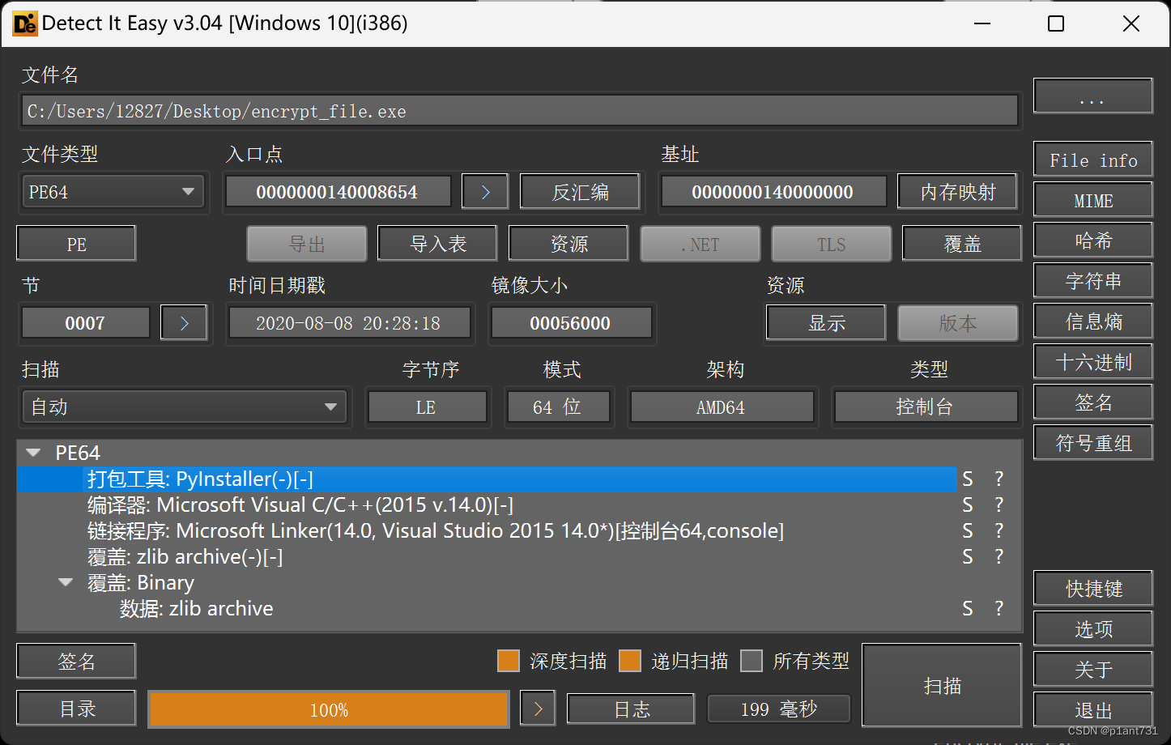Click the ? button on the Microsoft Visual C/C++ row
1171x745 pixels.
[999, 505]
